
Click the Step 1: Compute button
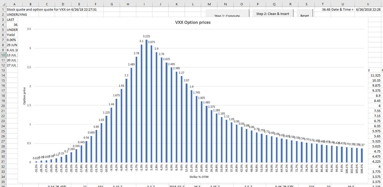coord(227,13)
